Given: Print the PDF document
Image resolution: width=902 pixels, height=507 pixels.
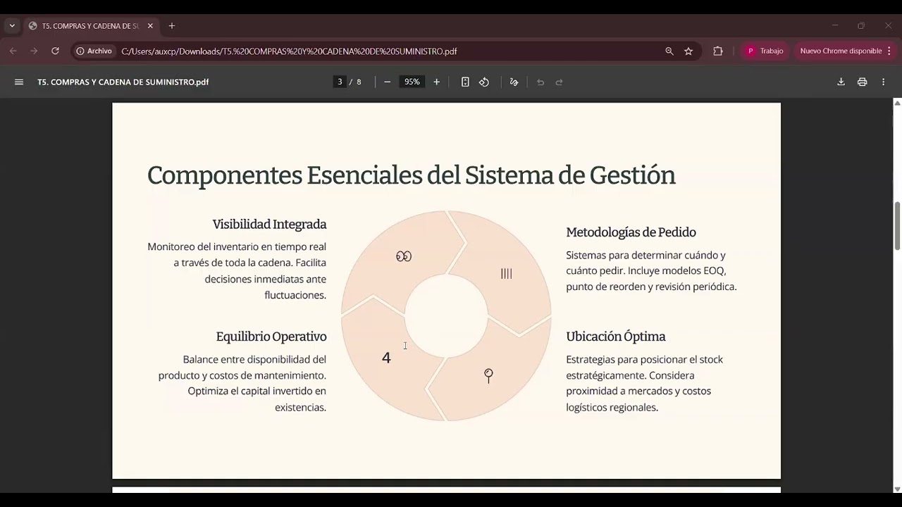Looking at the screenshot, I should point(862,82).
